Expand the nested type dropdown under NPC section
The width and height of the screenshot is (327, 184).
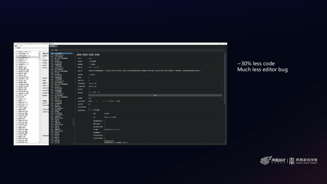tap(220, 114)
